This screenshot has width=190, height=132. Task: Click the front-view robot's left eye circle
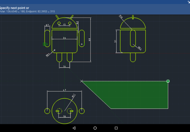click(59, 23)
